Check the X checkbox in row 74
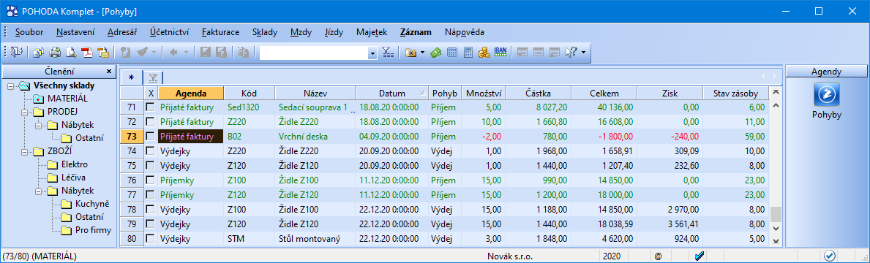This screenshot has width=870, height=263. point(150,150)
